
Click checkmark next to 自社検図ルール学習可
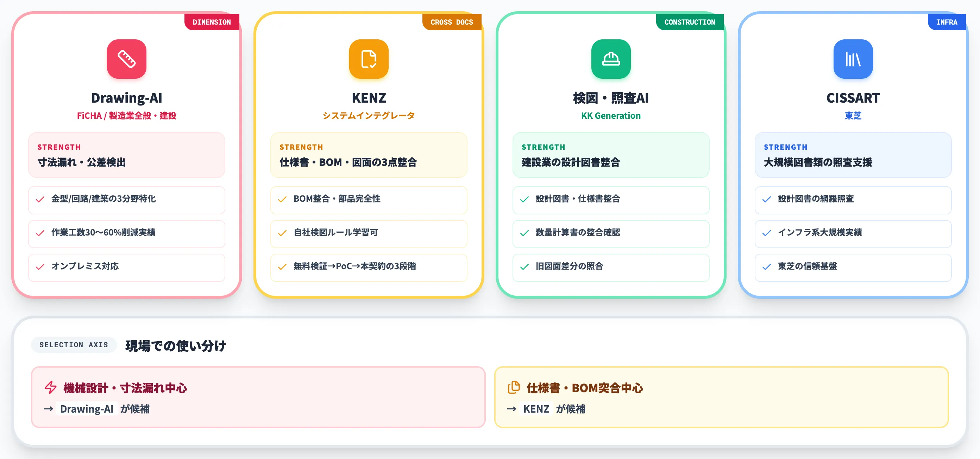(x=282, y=233)
